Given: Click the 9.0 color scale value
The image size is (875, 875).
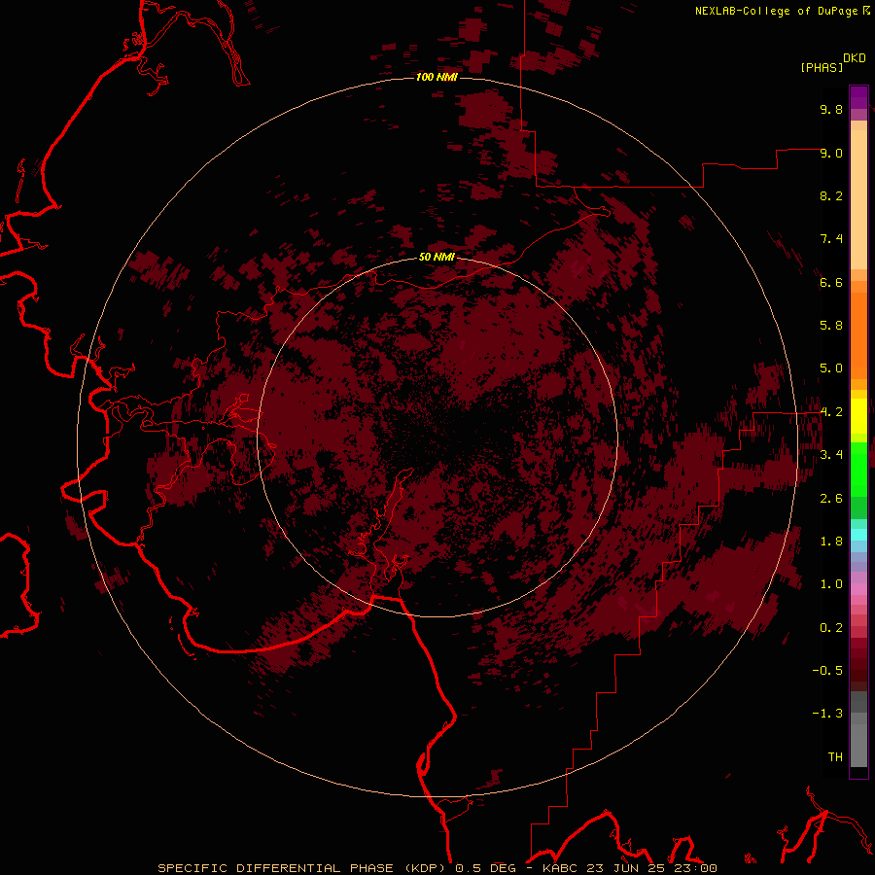Looking at the screenshot, I should pos(831,153).
